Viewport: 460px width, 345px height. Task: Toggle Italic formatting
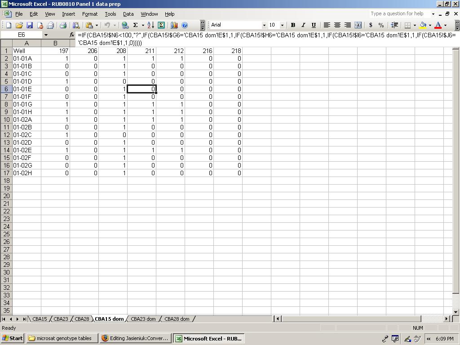[303, 25]
